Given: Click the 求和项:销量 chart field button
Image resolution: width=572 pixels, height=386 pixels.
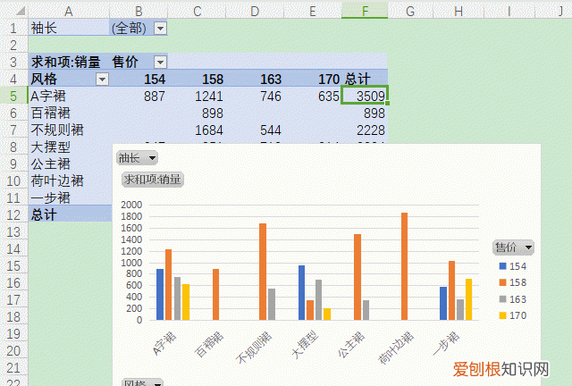Looking at the screenshot, I should [x=153, y=179].
